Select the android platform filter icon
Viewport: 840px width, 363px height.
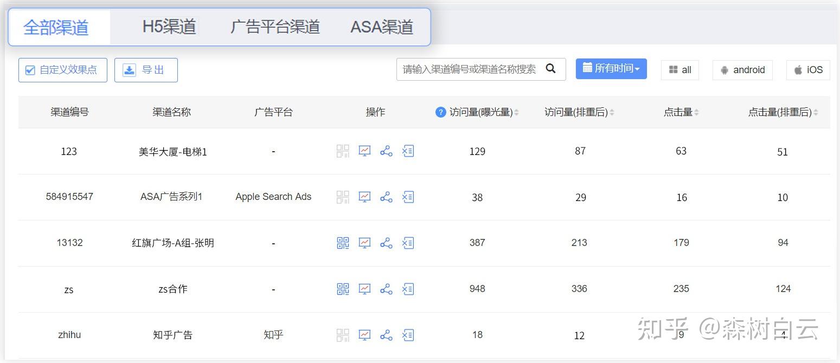[742, 70]
